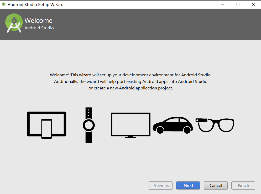Click the greyed-out Finish button
Image resolution: width=261 pixels, height=194 pixels.
point(243,185)
